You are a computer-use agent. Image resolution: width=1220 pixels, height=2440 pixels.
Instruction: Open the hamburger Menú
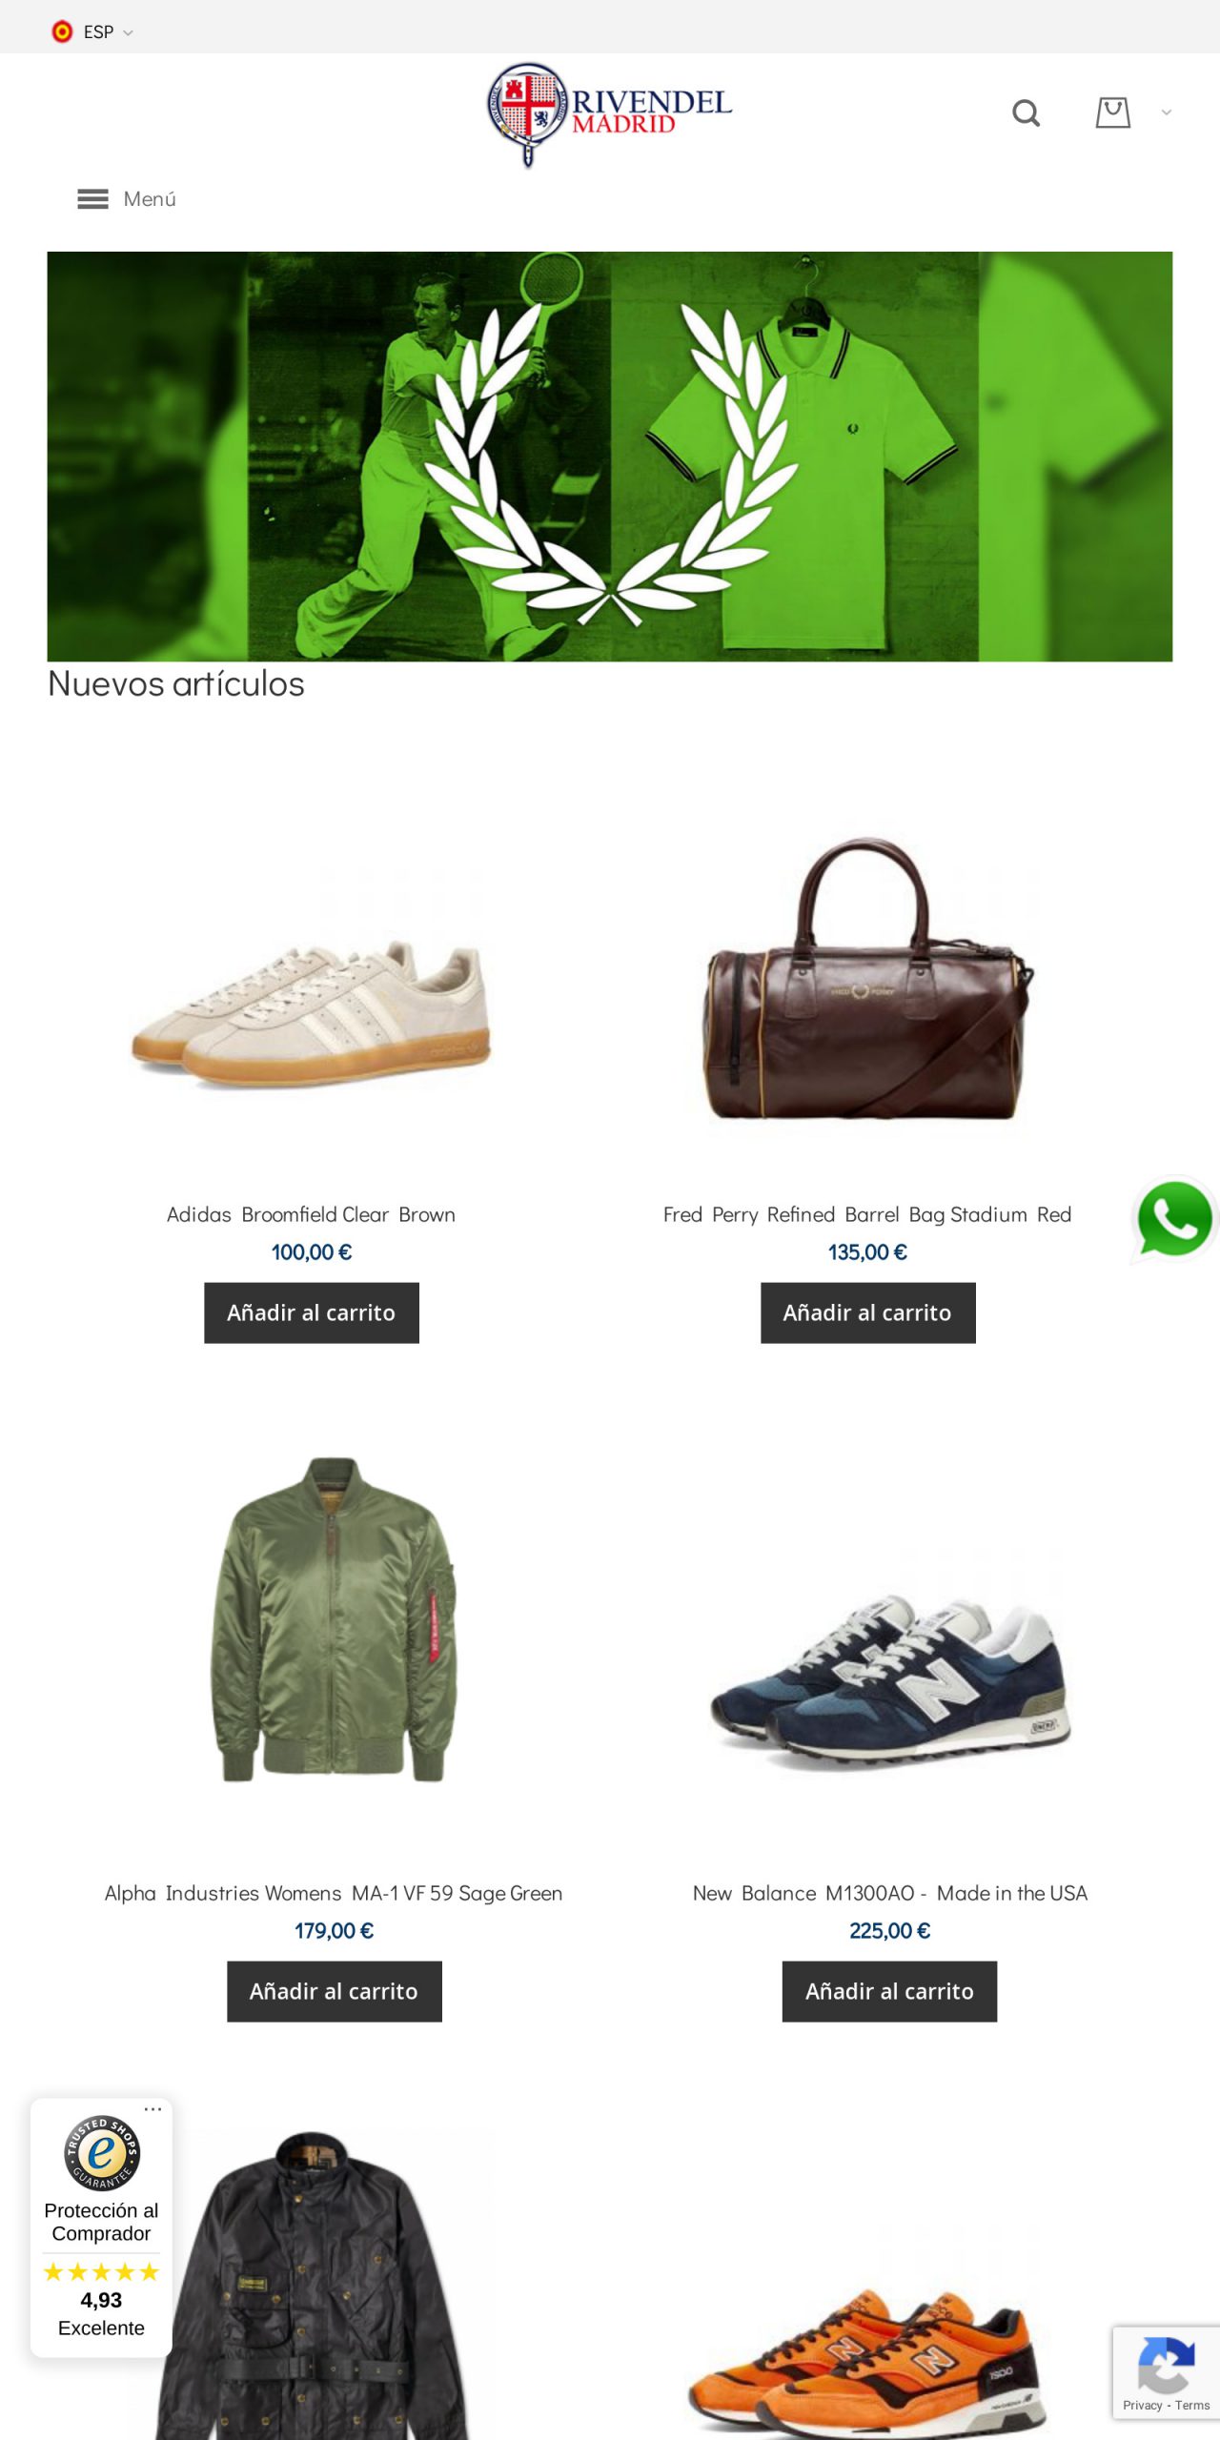coord(127,199)
